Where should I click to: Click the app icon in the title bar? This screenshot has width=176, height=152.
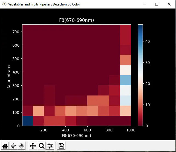[5, 4]
